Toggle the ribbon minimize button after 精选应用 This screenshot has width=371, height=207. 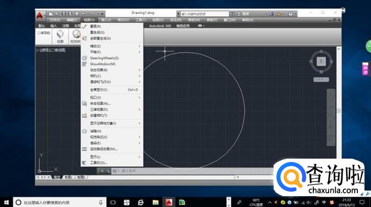[x=201, y=26]
